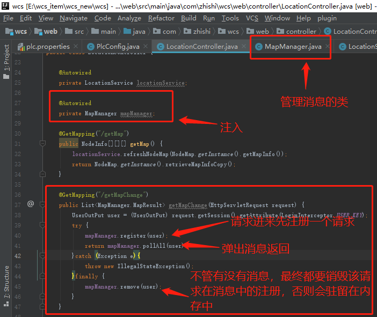Click the controller package breadcrumb

tap(296, 32)
